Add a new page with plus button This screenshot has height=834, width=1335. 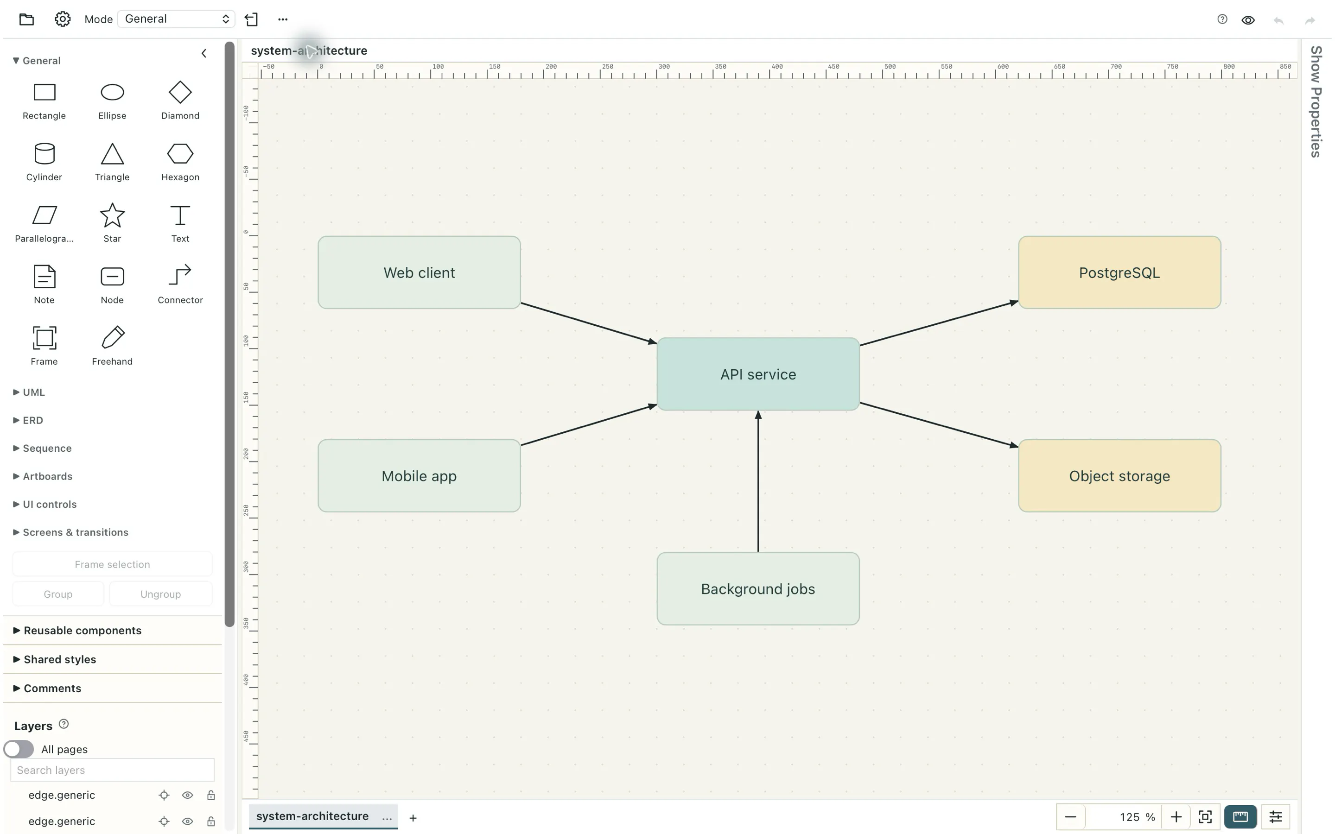point(413,818)
